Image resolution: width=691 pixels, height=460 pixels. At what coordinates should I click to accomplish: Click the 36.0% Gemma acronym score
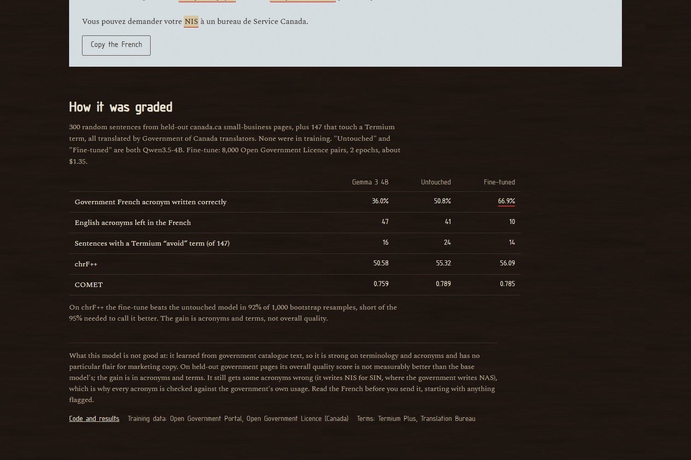click(x=380, y=201)
